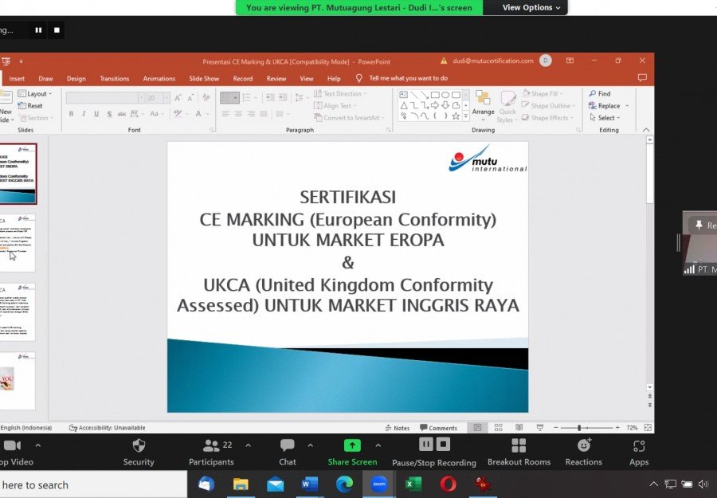Expand the arrow next to Participants
This screenshot has height=498, width=717.
[249, 445]
